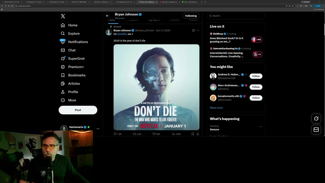Bookmark the pinned post
Screen dimensions: 325x183
pyautogui.click(x=193, y=134)
